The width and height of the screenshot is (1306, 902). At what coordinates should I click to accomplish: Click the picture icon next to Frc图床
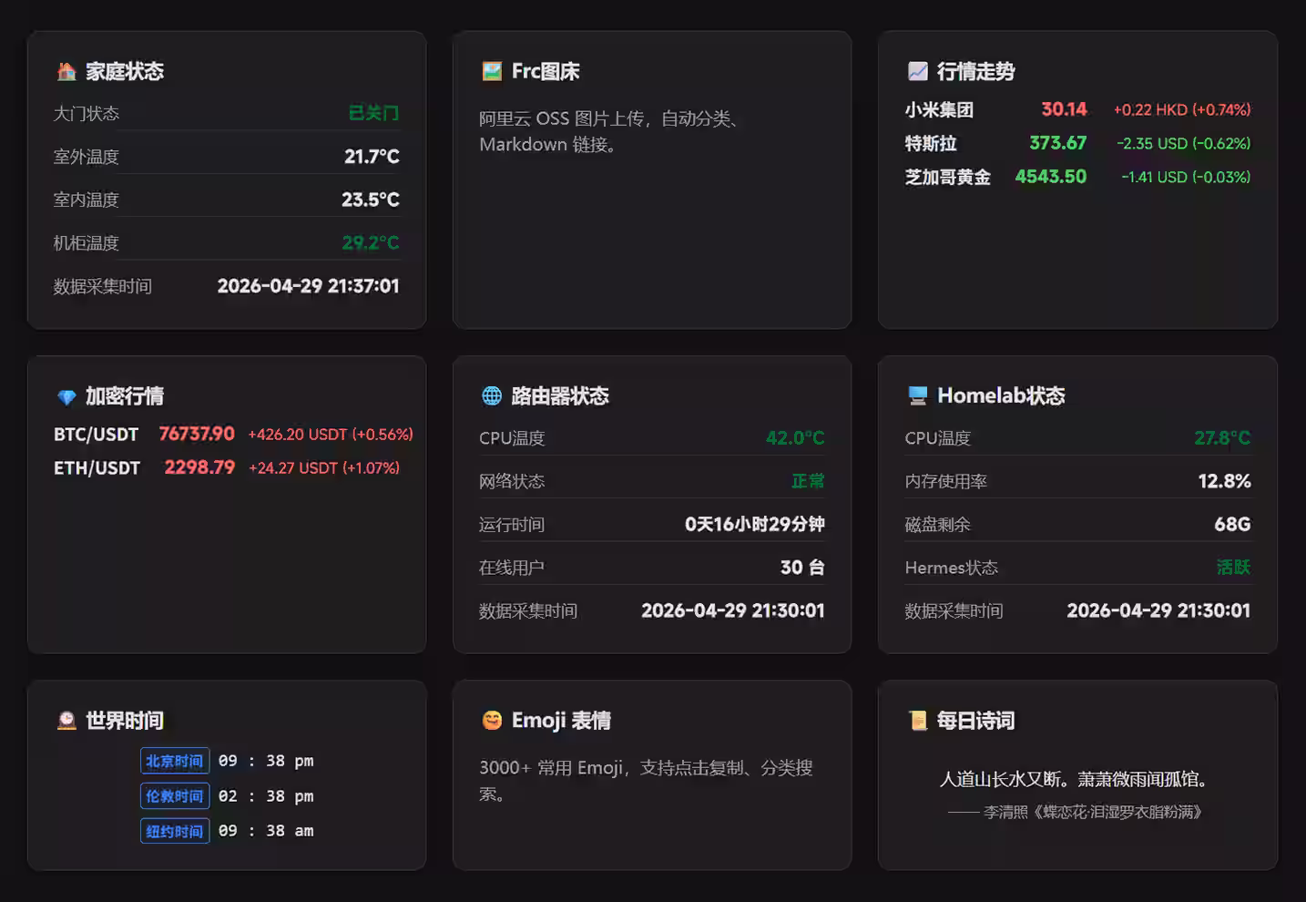[492, 72]
